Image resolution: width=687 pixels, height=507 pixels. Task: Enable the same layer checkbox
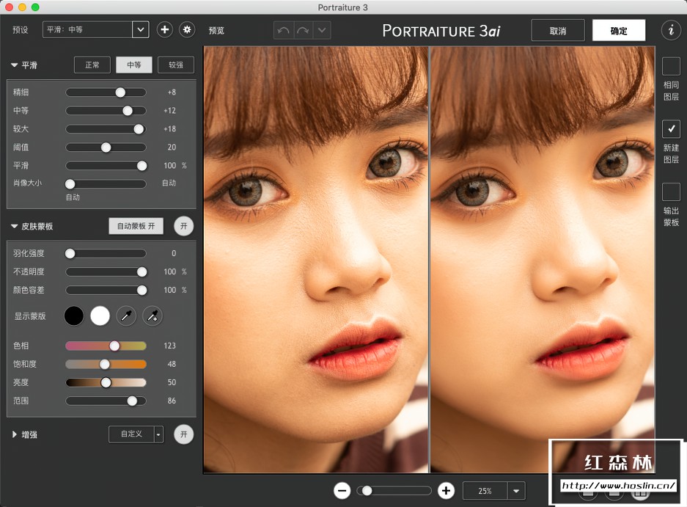coord(671,66)
